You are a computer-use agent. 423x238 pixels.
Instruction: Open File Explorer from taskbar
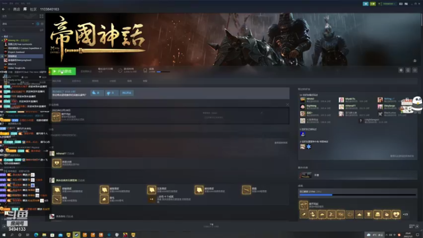coord(44,235)
